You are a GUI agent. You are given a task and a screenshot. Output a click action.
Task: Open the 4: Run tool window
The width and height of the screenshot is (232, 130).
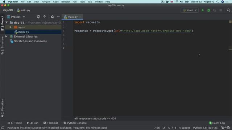[33, 123]
